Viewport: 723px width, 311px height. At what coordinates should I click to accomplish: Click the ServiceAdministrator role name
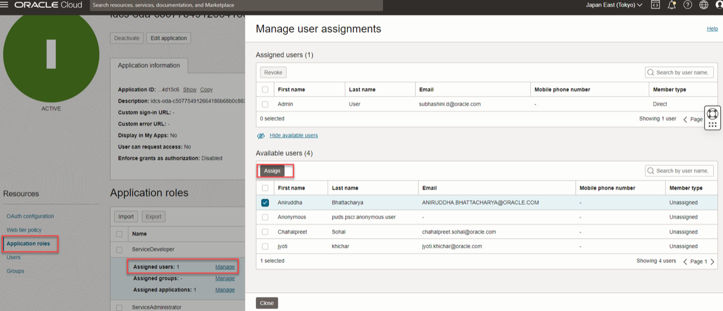pyautogui.click(x=156, y=308)
